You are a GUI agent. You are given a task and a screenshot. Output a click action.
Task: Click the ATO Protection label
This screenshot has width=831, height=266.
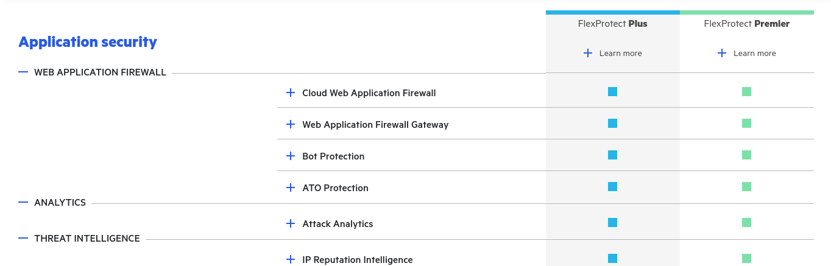pos(335,187)
